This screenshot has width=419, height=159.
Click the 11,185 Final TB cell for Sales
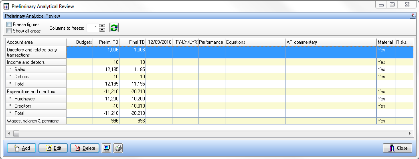coord(133,69)
